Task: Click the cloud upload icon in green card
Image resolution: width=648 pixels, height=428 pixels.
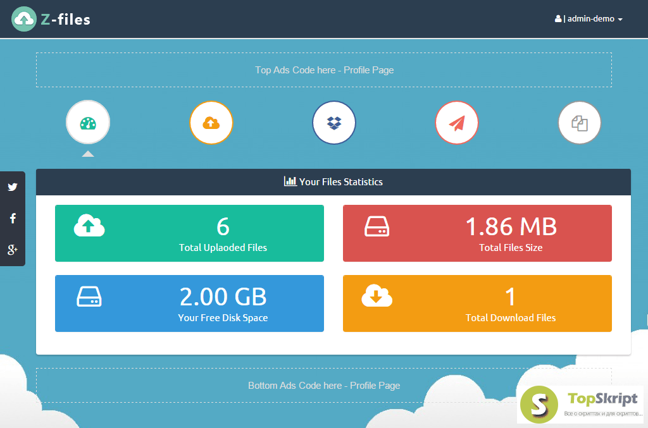Action: (x=89, y=225)
